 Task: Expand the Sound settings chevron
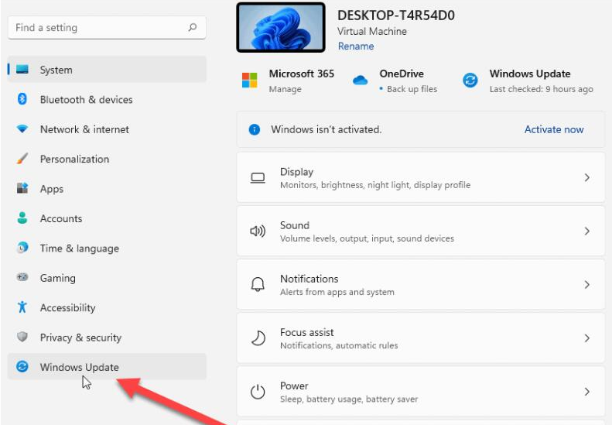(x=586, y=231)
